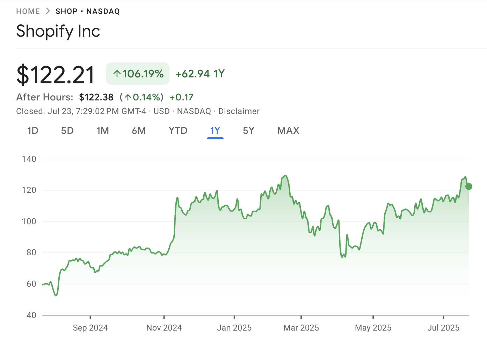The height and width of the screenshot is (348, 487).
Task: Click the $122.38 after-hours price
Action: point(96,97)
